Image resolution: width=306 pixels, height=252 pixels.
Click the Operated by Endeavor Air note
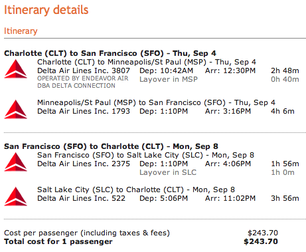tap(83, 82)
